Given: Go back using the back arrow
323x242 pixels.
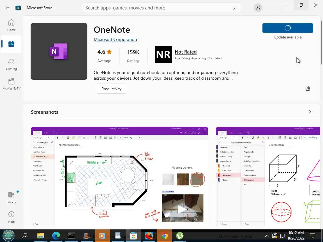Looking at the screenshot, I should point(8,8).
